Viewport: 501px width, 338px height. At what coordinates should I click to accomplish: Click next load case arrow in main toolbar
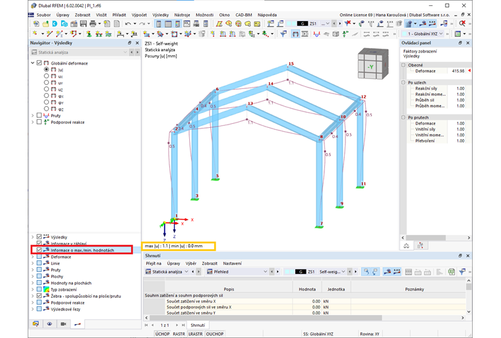pos(339,23)
